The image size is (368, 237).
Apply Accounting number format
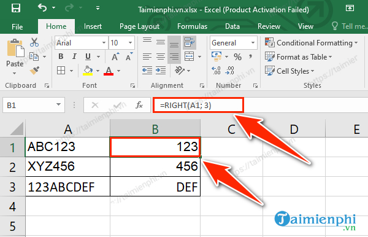point(217,56)
